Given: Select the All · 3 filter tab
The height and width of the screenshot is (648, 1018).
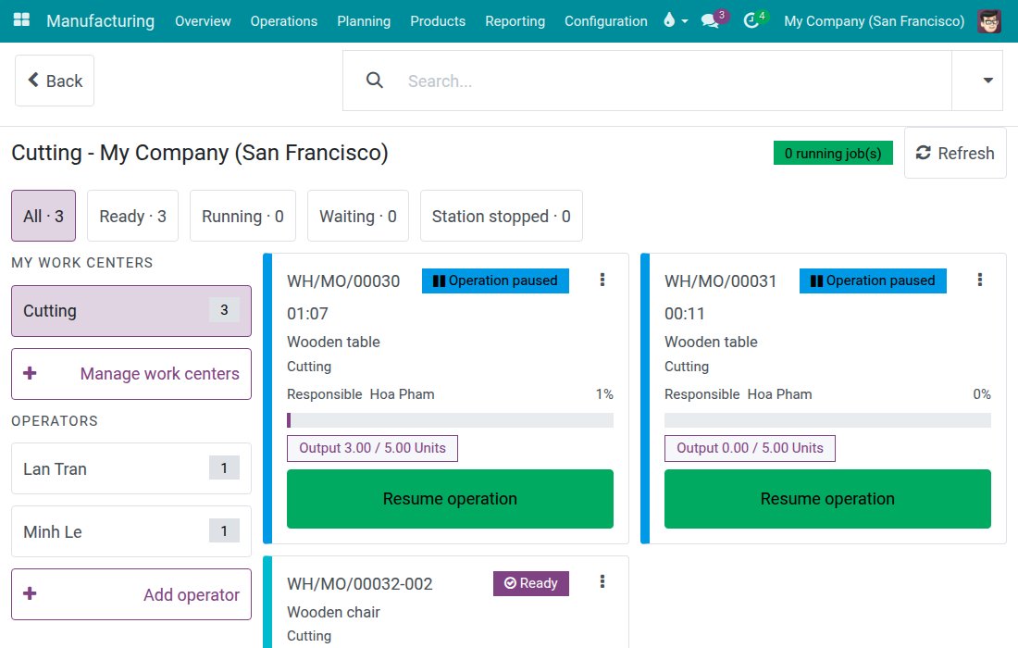Looking at the screenshot, I should 43,216.
